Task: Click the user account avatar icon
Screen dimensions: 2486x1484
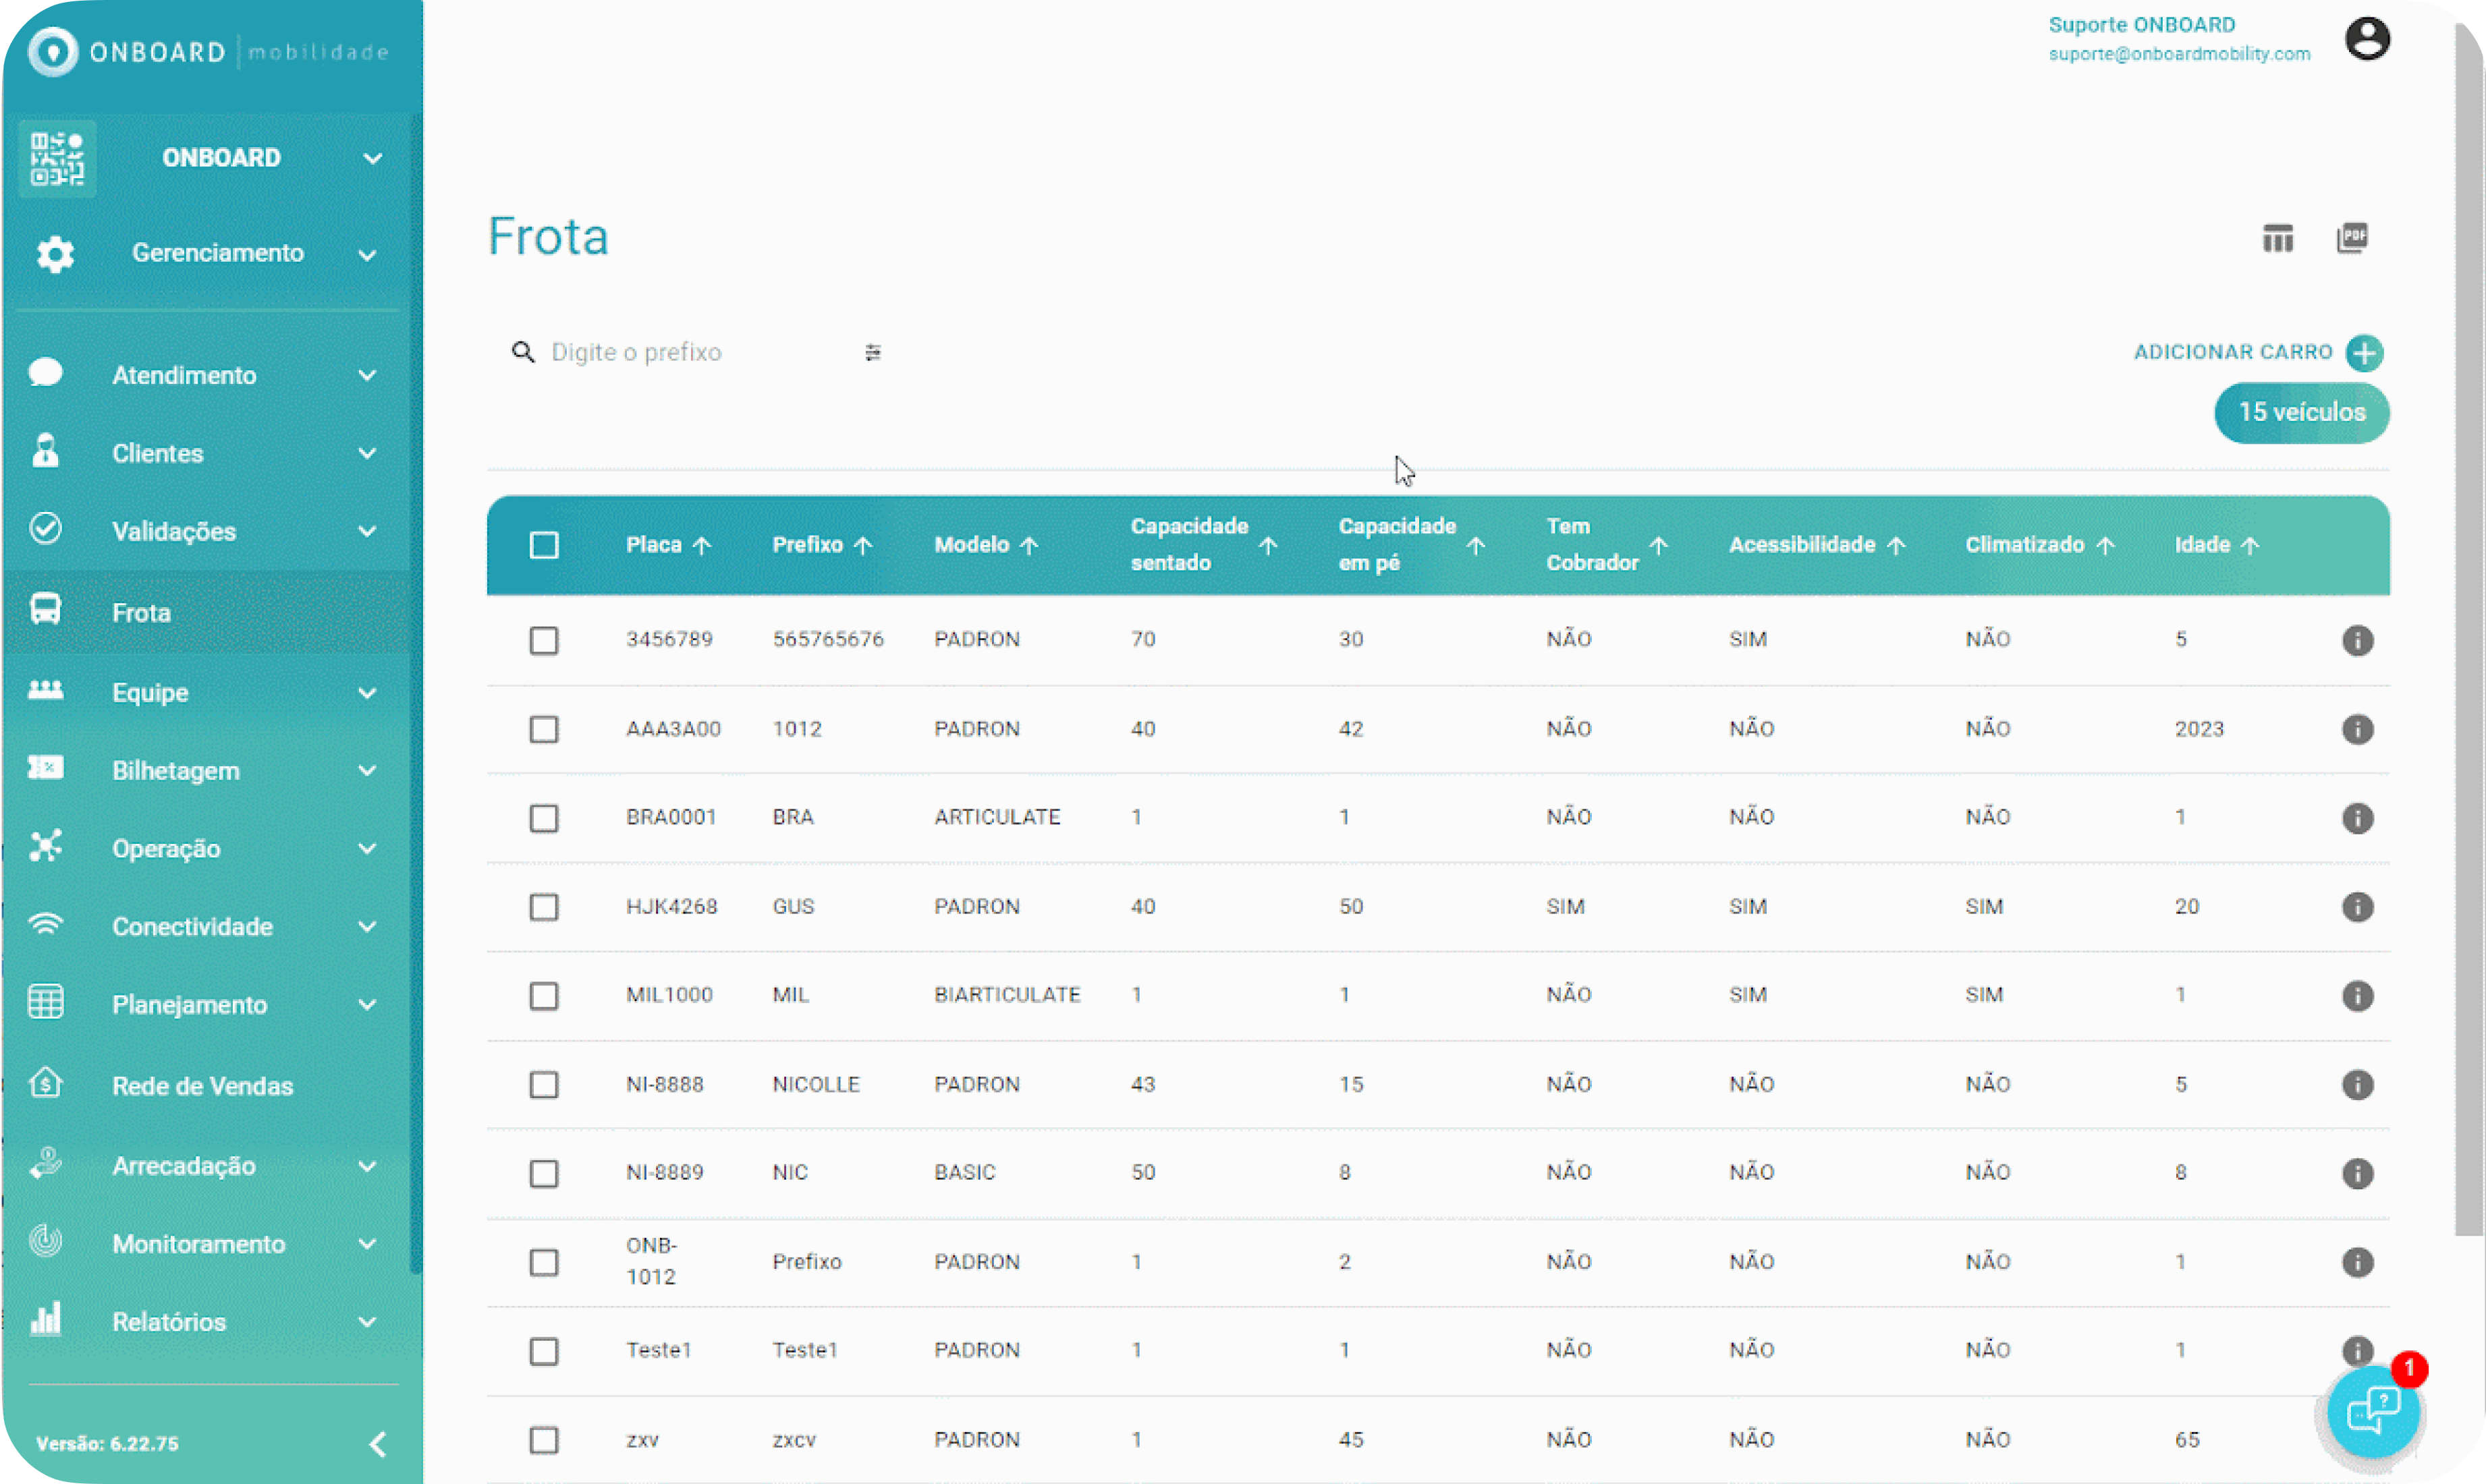Action: [2367, 39]
